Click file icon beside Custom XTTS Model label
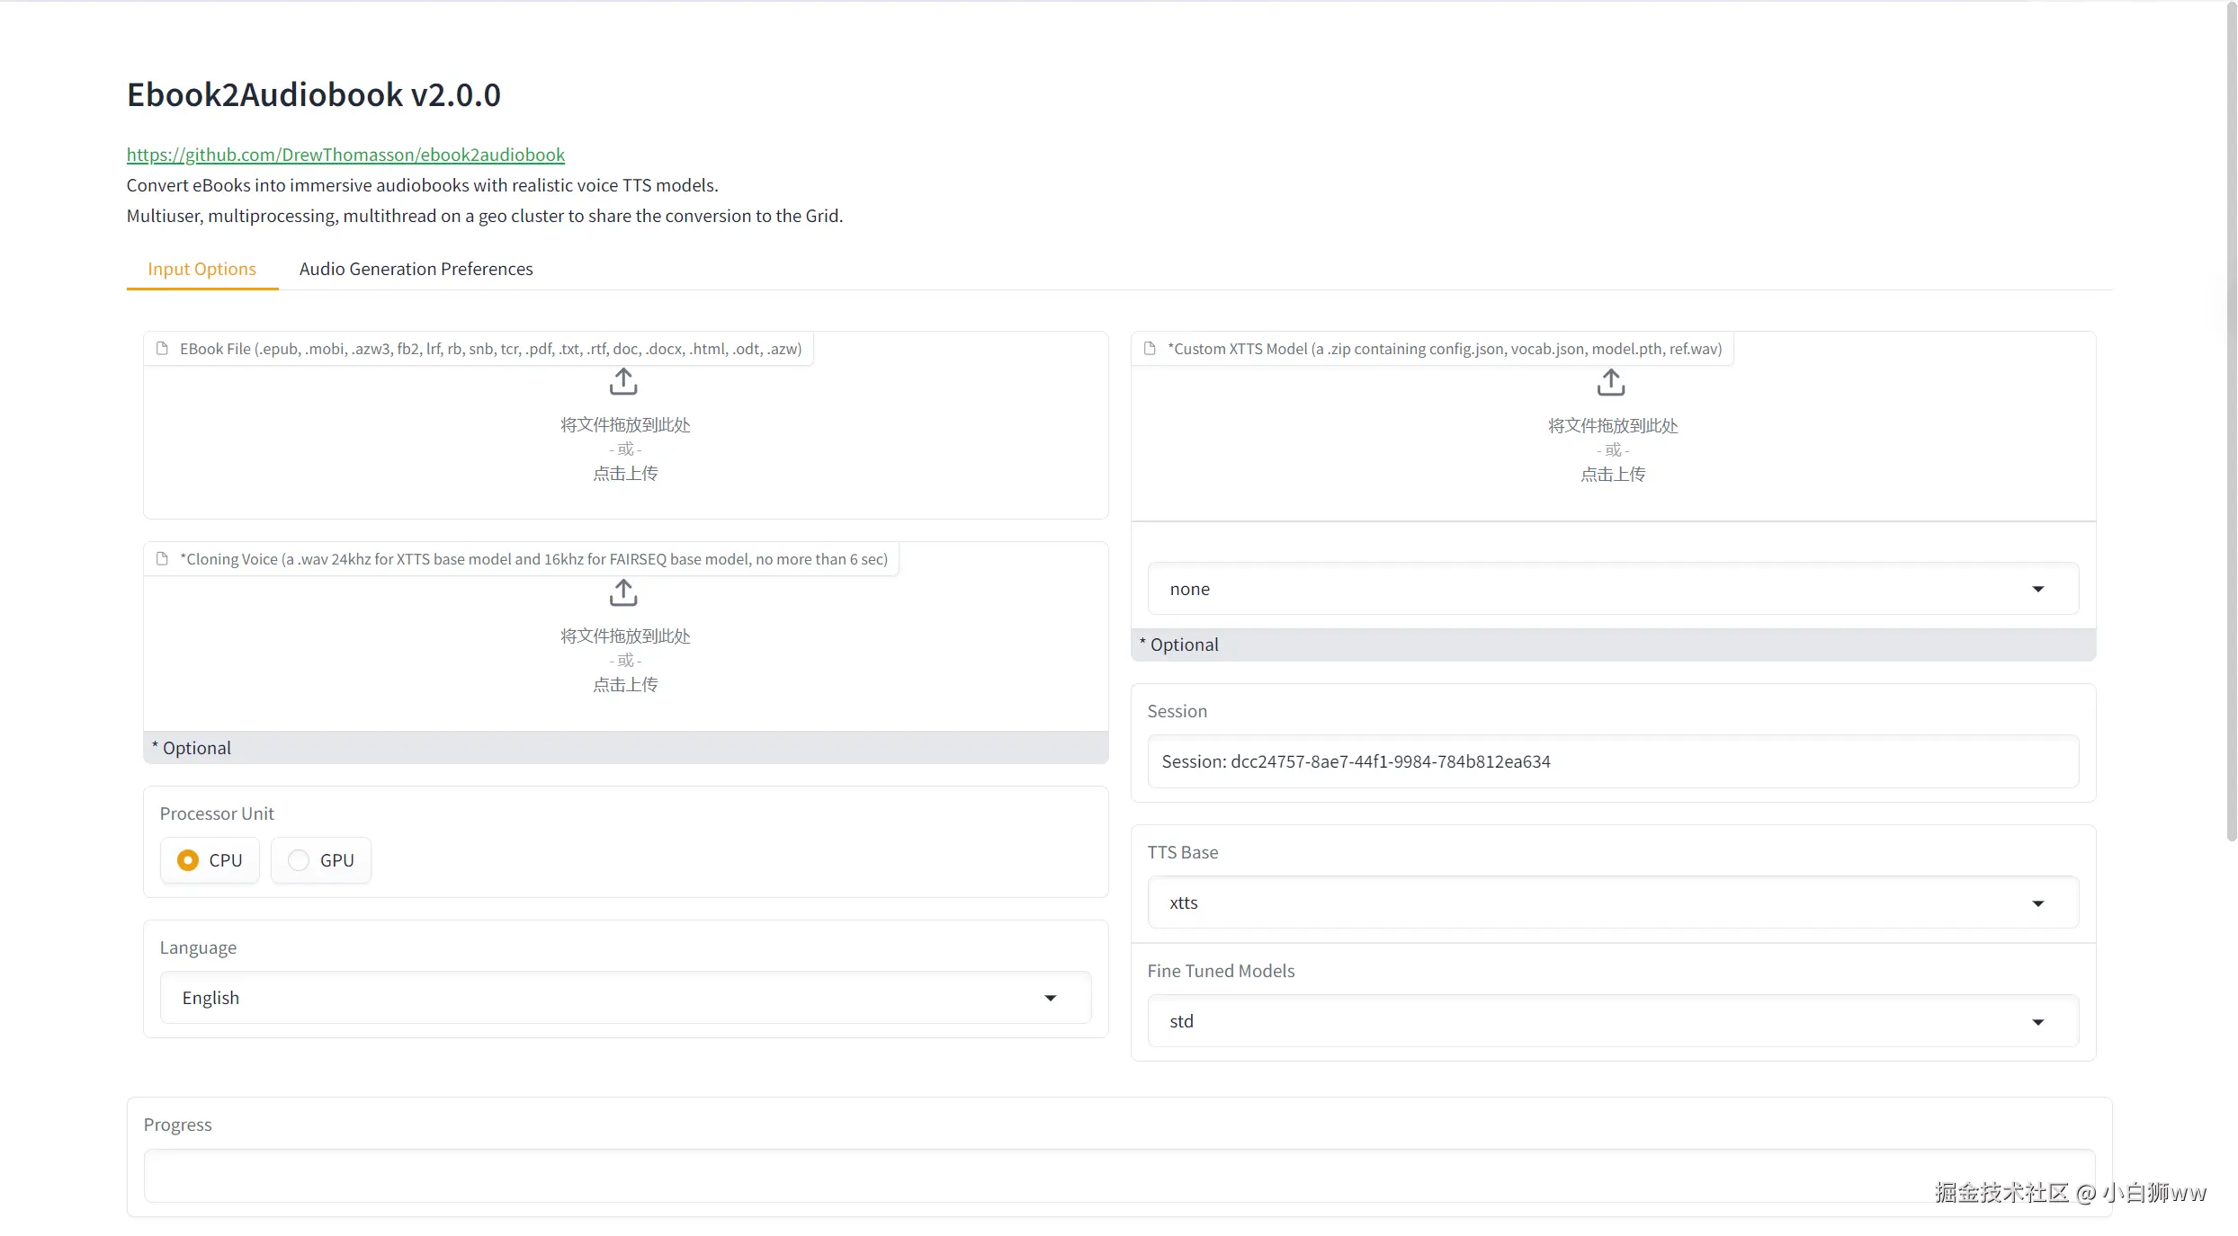 (x=1150, y=349)
